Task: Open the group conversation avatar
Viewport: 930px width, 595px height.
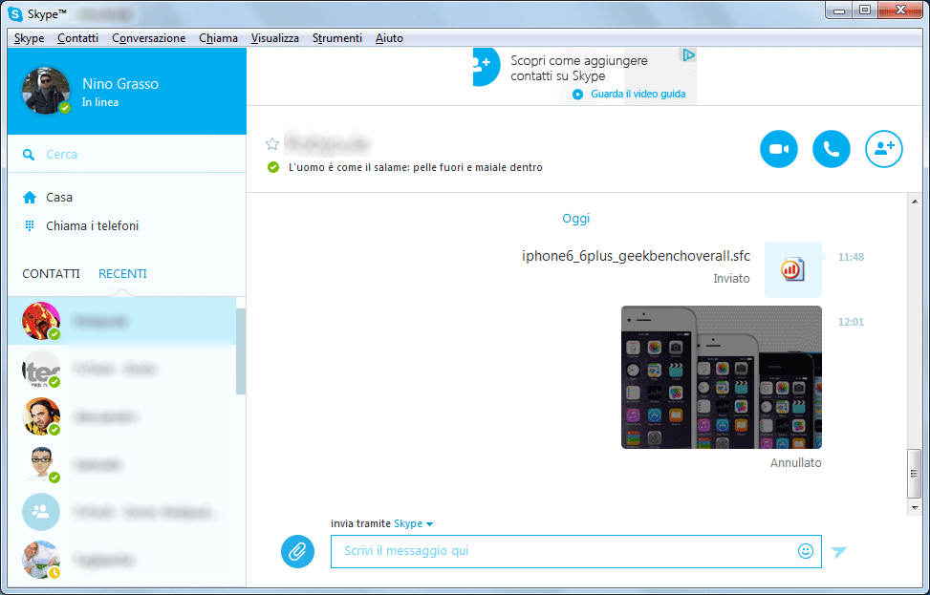Action: (x=41, y=512)
